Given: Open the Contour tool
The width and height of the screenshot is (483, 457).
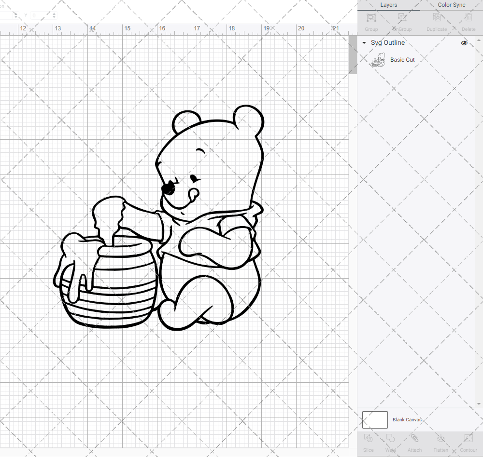Looking at the screenshot, I should (469, 438).
